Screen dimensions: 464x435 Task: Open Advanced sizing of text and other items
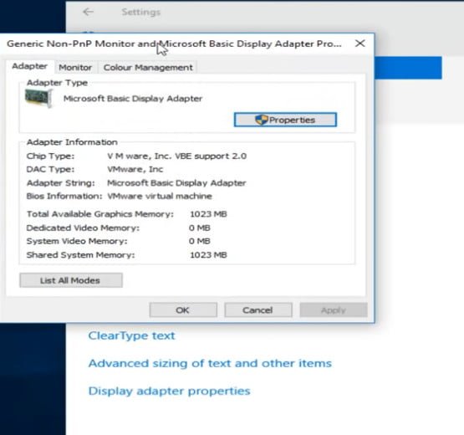(210, 363)
